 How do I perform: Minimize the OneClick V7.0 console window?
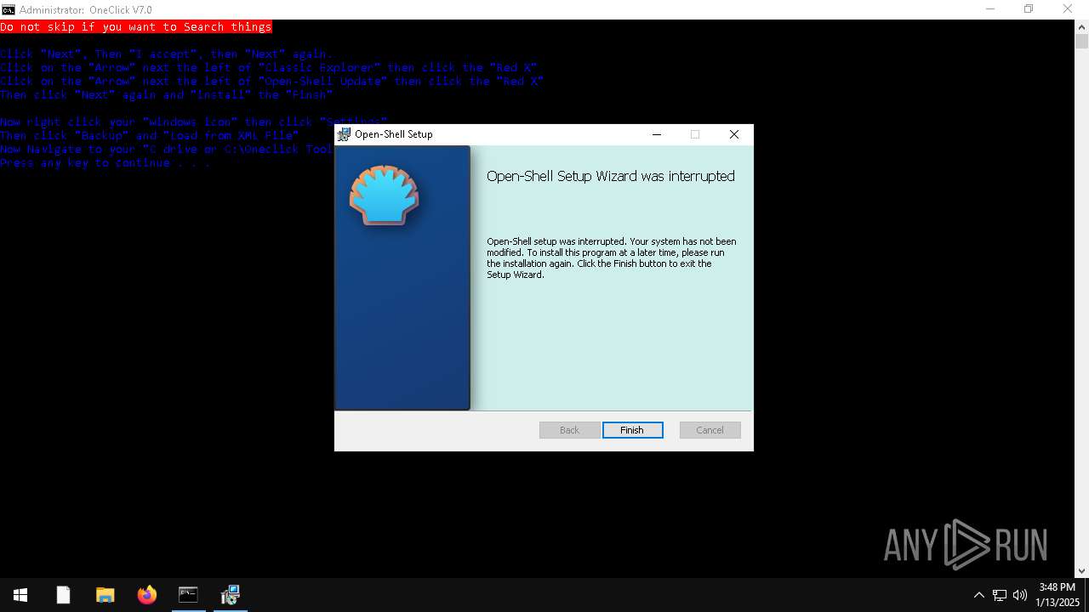point(990,9)
